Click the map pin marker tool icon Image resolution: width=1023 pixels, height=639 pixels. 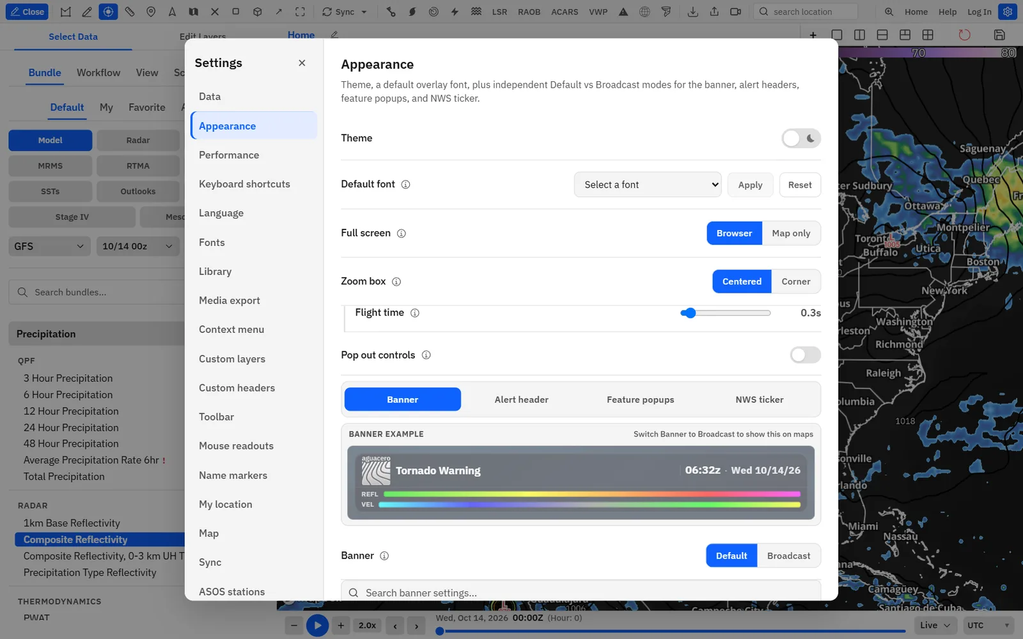coord(151,12)
